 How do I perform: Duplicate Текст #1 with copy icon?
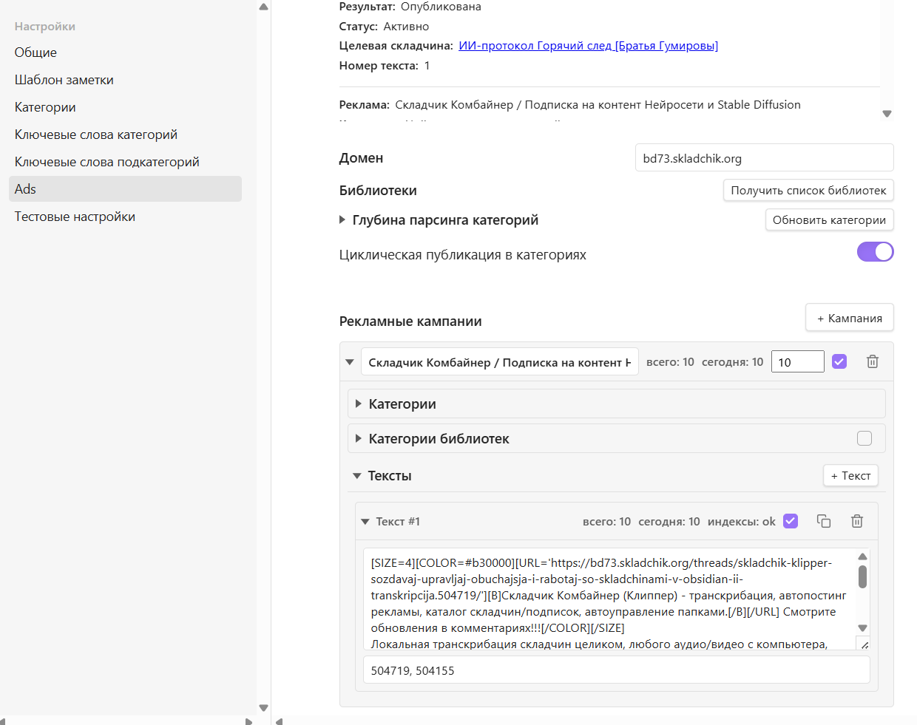[x=824, y=521]
